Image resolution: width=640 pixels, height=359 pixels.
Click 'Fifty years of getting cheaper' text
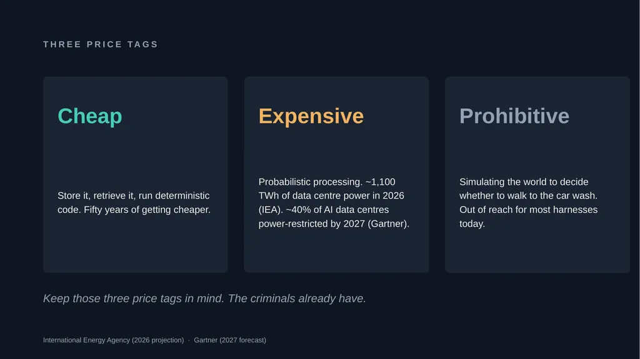click(x=147, y=210)
